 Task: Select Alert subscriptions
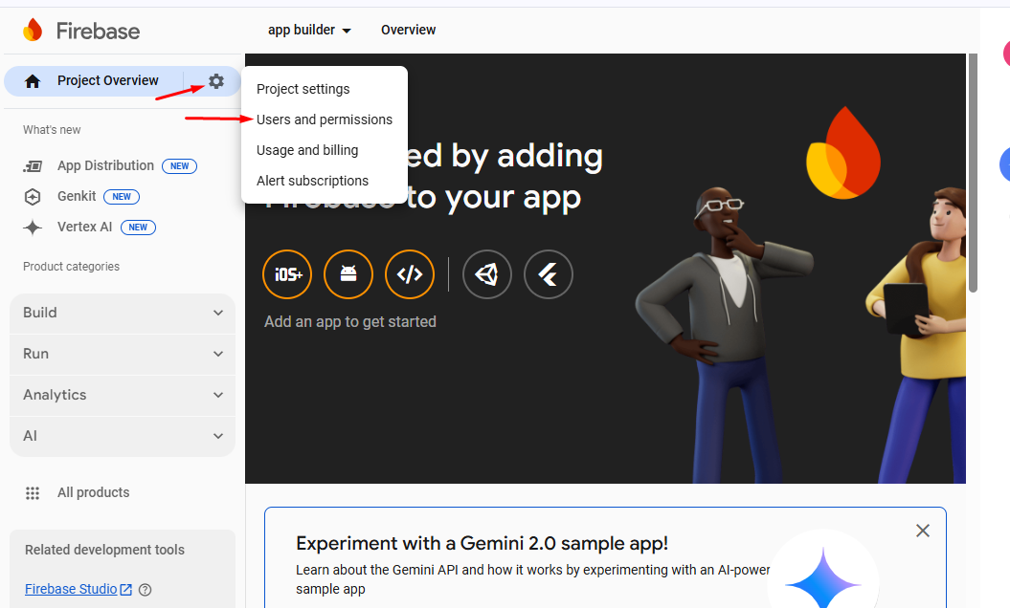(x=312, y=181)
